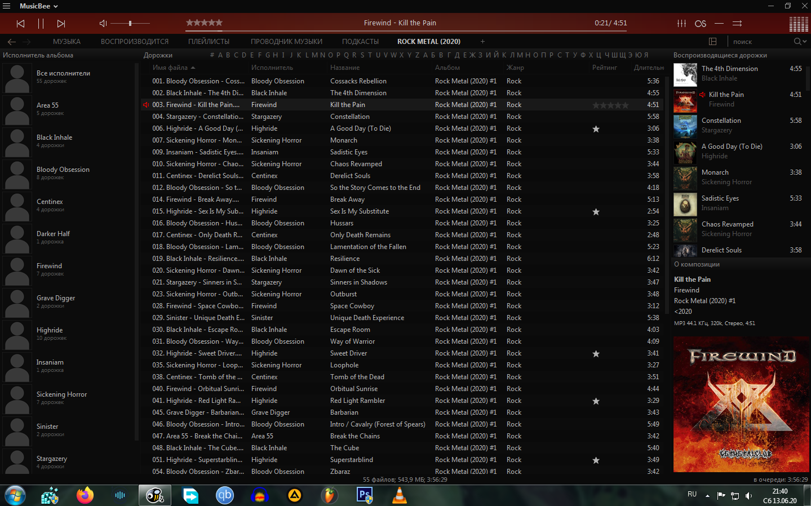
Task: Click the MusicBee taskbar icon
Action: point(155,495)
